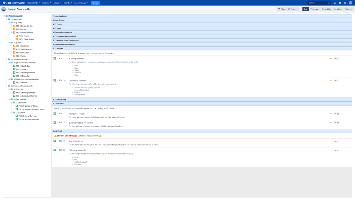Screen dimensions: 355x200
Task: Click the green status icon beside PSC-16
Action: click(x=54, y=80)
